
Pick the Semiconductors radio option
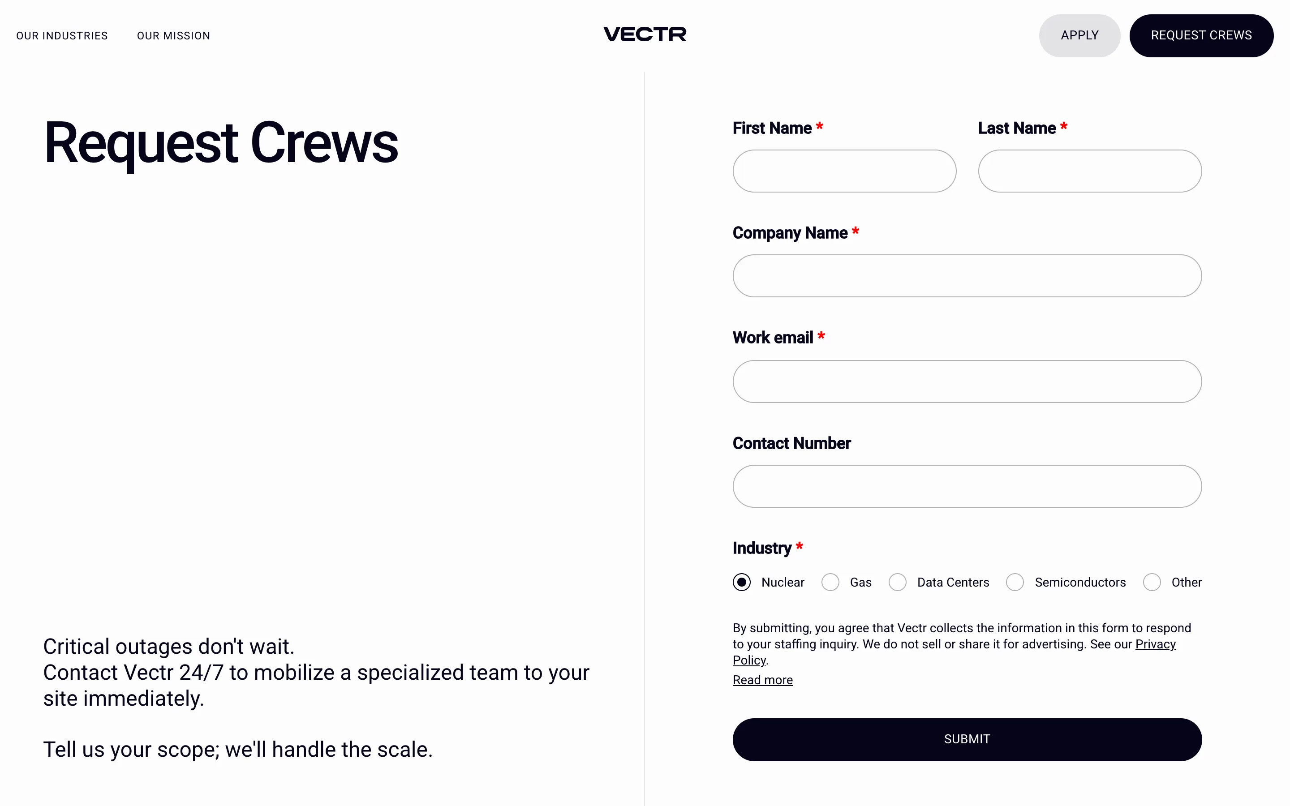pyautogui.click(x=1015, y=582)
